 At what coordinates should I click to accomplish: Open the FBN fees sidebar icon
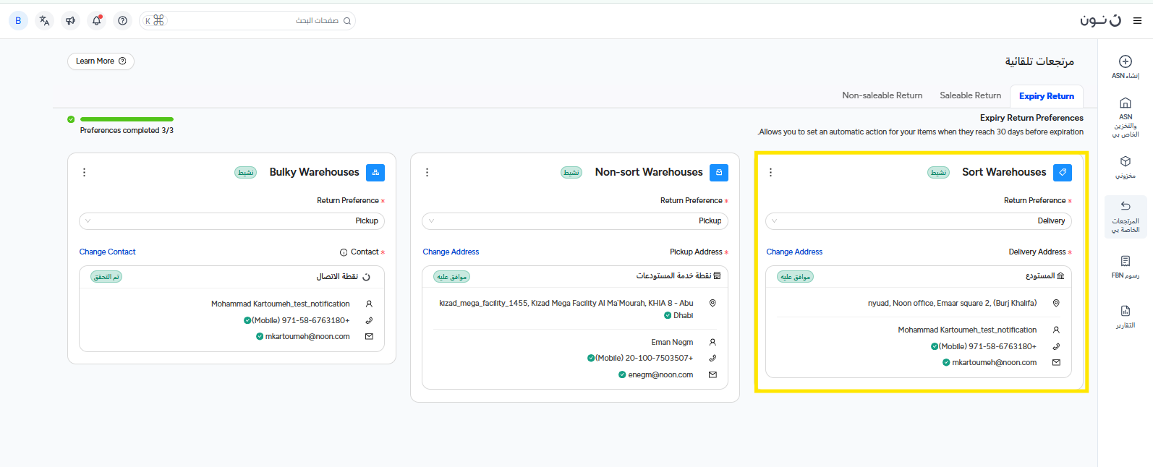[1125, 261]
